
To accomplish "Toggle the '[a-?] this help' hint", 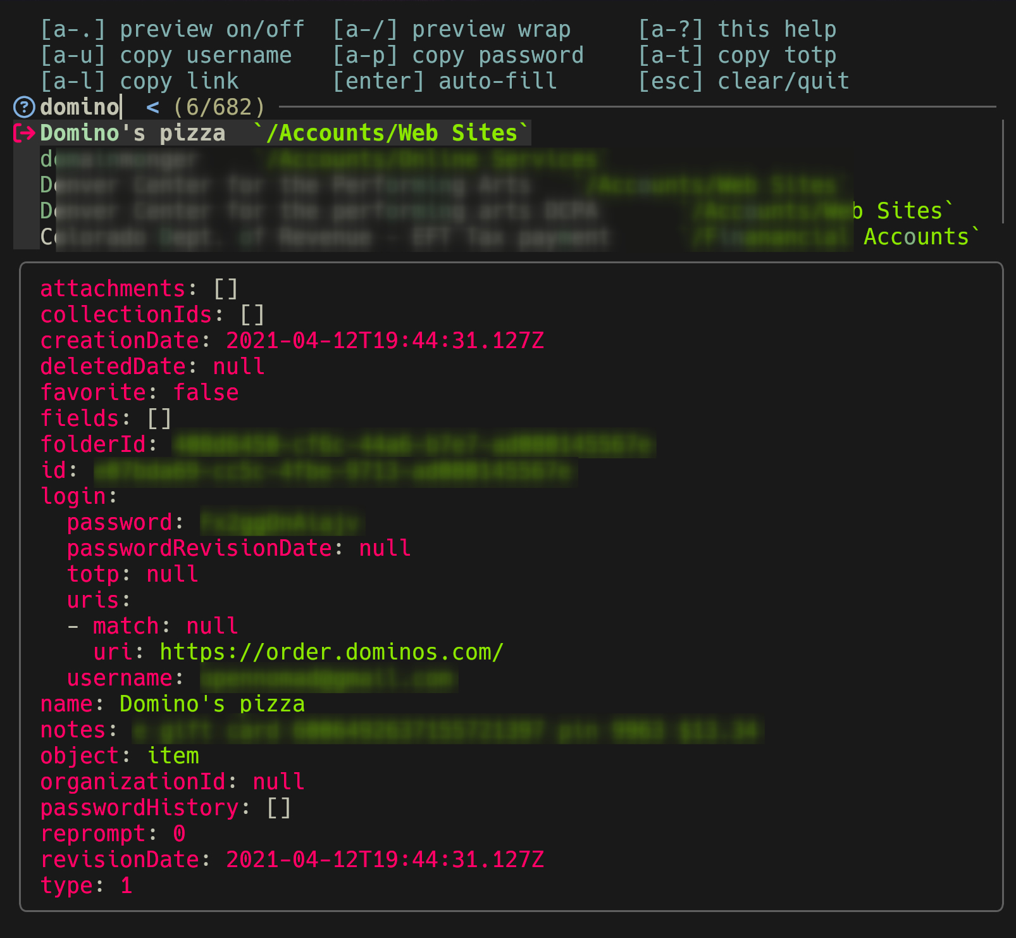I will point(737,29).
